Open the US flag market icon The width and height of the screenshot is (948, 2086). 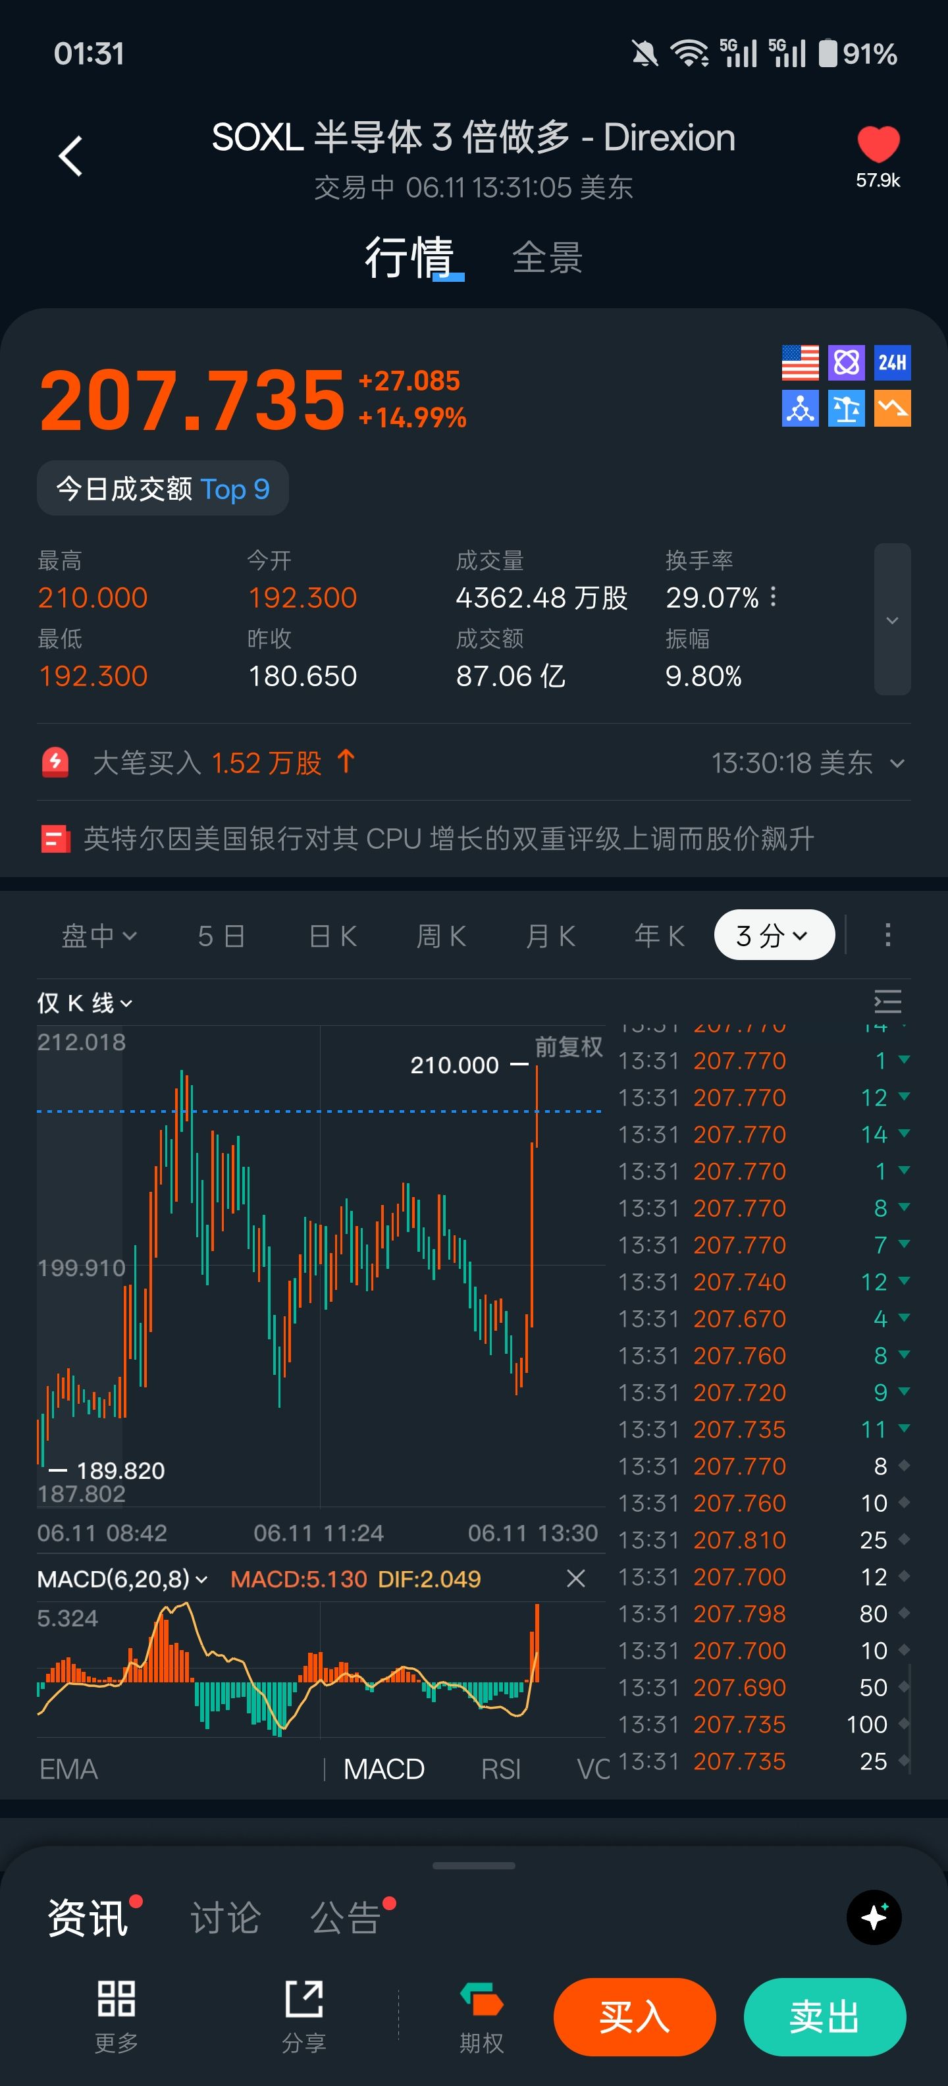[x=800, y=362]
